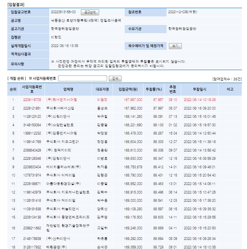This screenshot has width=247, height=249.
Task: Click the 투찰일시 column header
Action: tap(199, 89)
